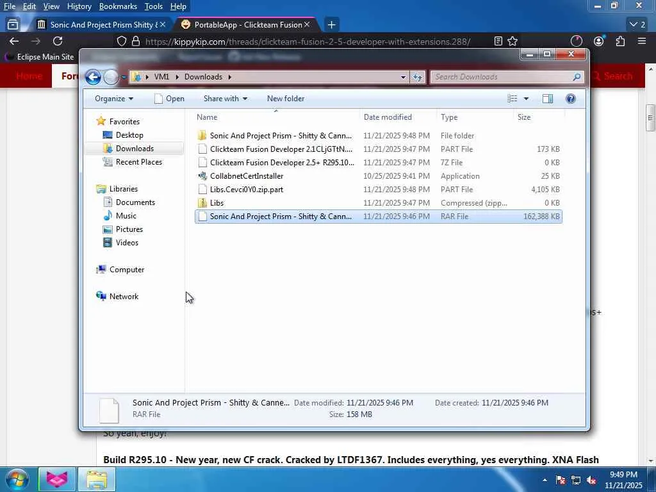Open Firefox extensions puzzle icon
Viewport: 656px width, 492px height.
tap(620, 41)
